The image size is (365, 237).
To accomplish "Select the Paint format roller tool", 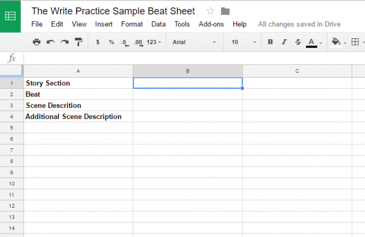I will click(x=79, y=42).
